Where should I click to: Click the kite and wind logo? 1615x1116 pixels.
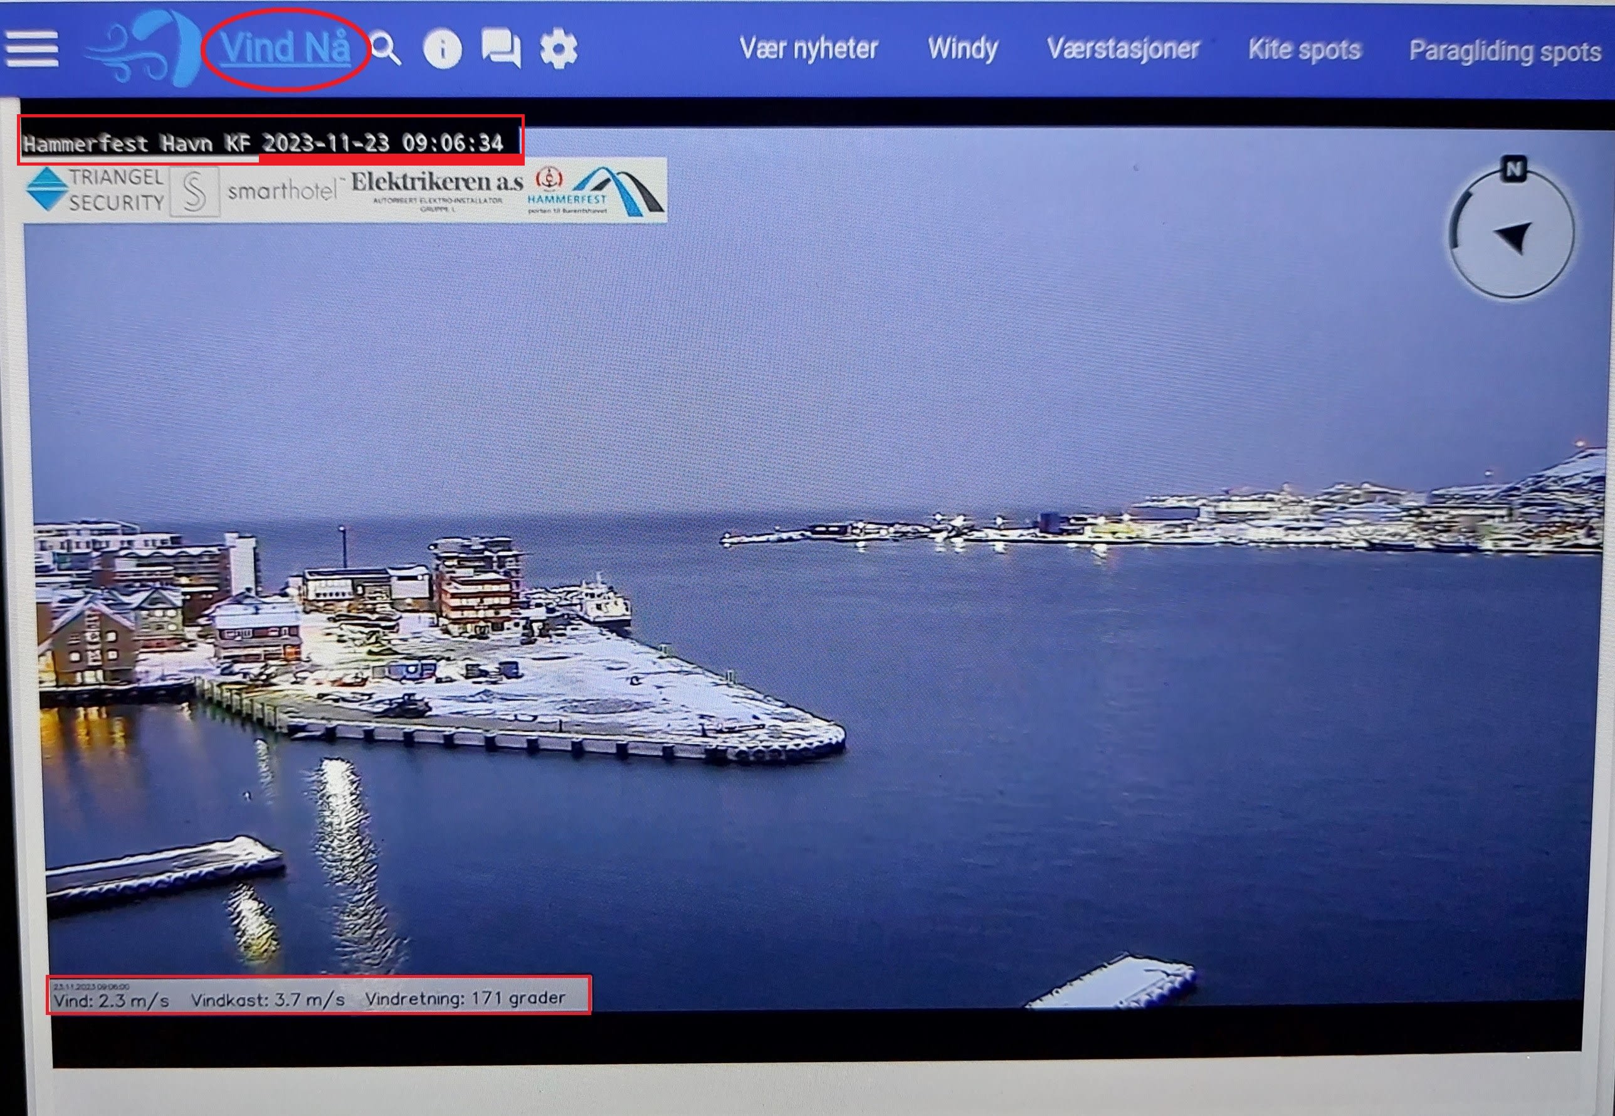click(144, 49)
